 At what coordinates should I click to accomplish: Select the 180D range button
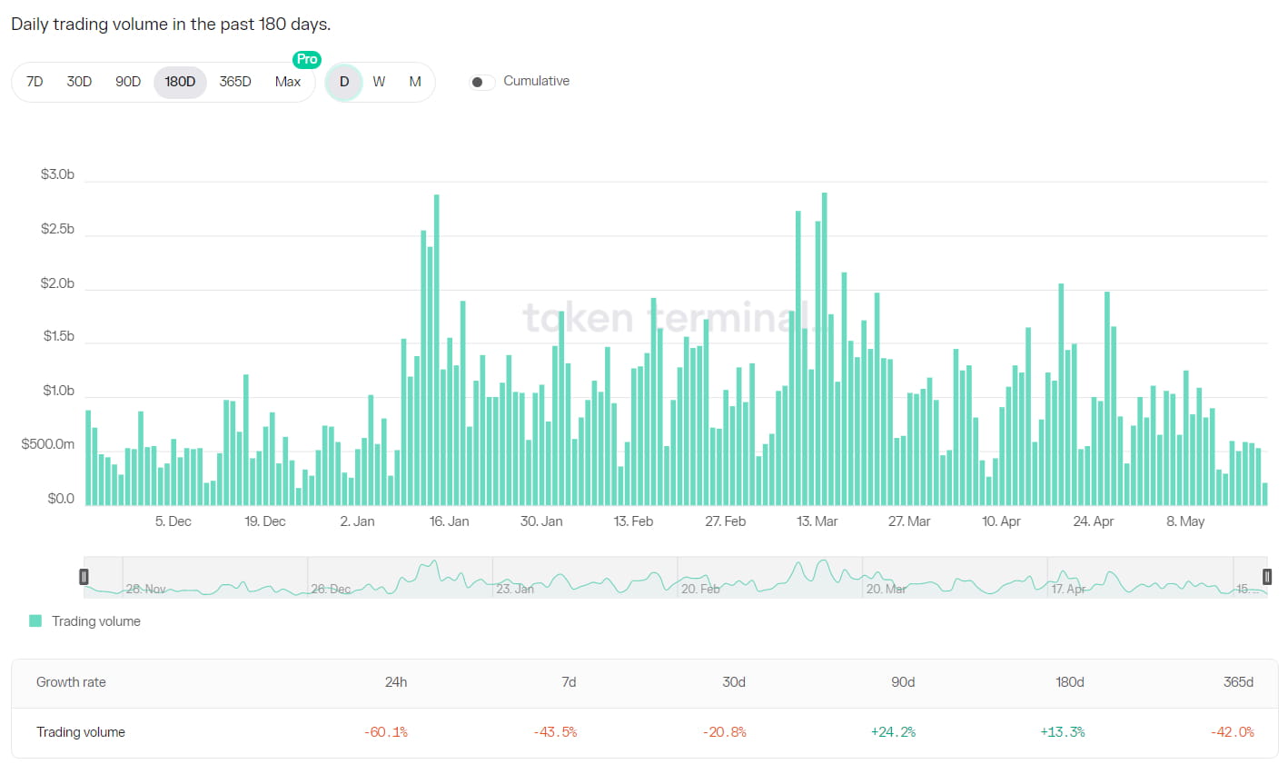[180, 82]
